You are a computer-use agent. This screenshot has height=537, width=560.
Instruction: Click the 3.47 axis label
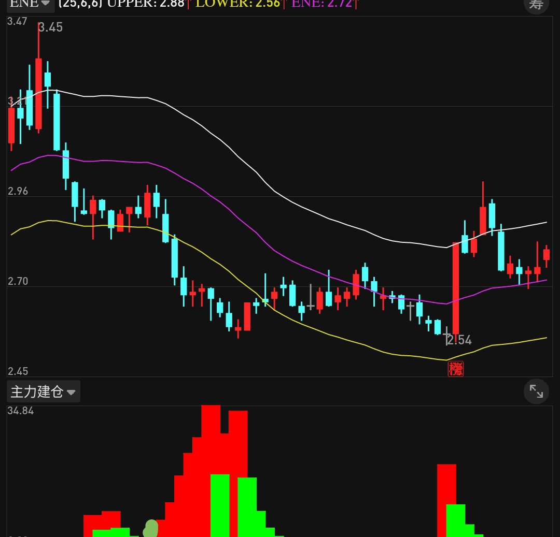coord(17,21)
